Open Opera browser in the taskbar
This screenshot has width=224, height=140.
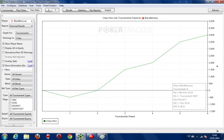click(59, 136)
